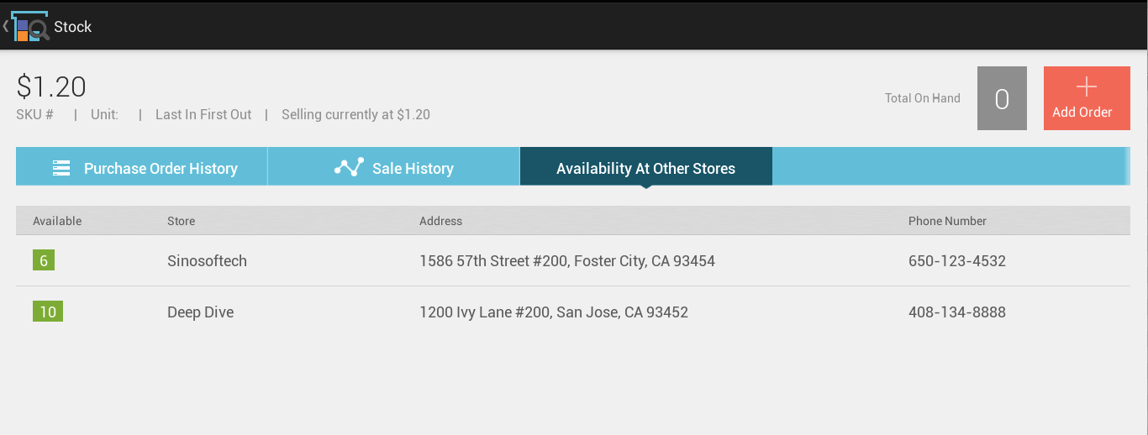This screenshot has height=435, width=1148.
Task: Select the Sinosoftech store row
Action: [x=573, y=260]
